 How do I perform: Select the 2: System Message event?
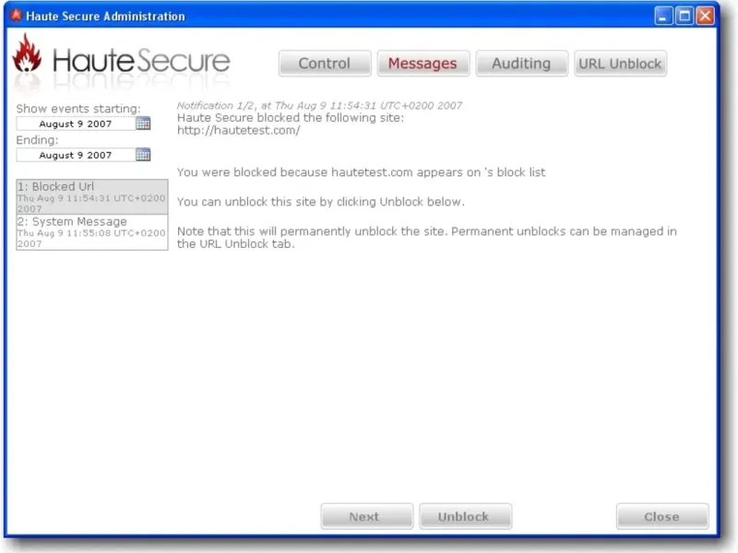(x=92, y=232)
